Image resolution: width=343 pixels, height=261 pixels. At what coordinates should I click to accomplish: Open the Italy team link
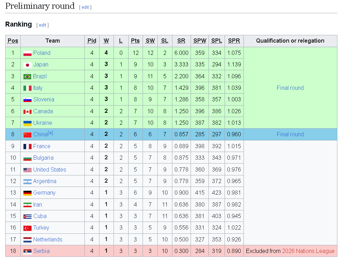[38, 88]
